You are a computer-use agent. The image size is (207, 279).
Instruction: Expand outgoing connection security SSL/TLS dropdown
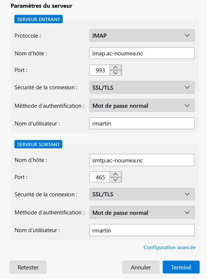(142, 194)
